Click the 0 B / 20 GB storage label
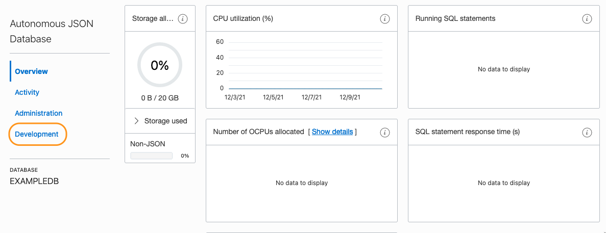 pyautogui.click(x=160, y=98)
